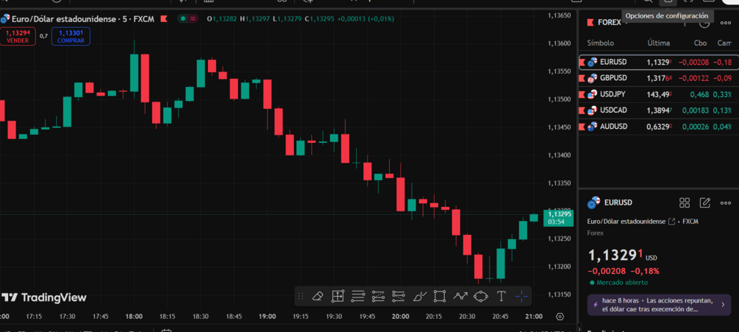The height and width of the screenshot is (332, 739).
Task: Click the lightning icon in the news banner
Action: click(x=595, y=305)
